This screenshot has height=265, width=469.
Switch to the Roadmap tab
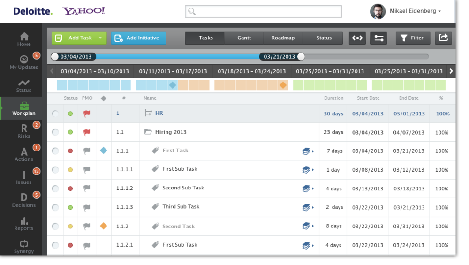[283, 38]
